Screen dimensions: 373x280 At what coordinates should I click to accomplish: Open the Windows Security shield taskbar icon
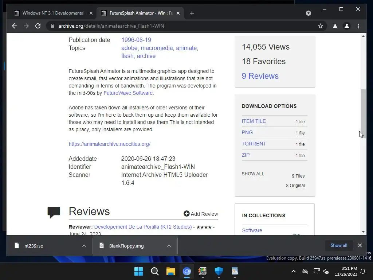[219, 271]
